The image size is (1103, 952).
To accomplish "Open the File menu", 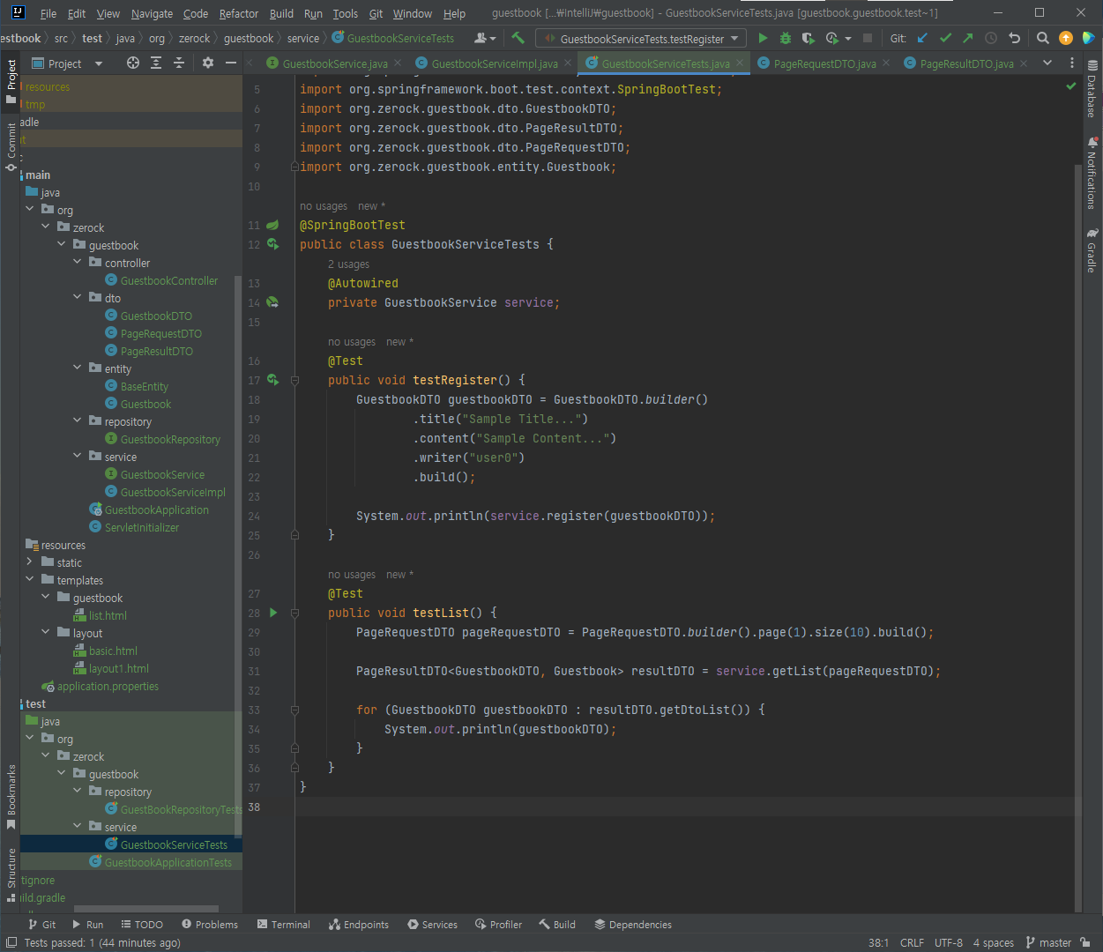I will [x=48, y=13].
